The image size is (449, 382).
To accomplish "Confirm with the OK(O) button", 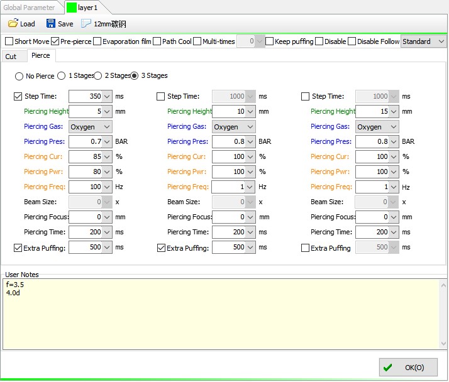I will pos(408,368).
